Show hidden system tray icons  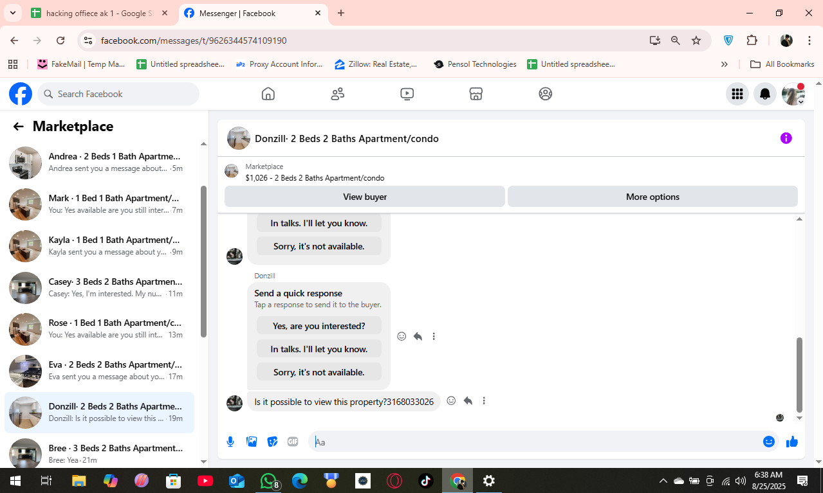pyautogui.click(x=663, y=480)
